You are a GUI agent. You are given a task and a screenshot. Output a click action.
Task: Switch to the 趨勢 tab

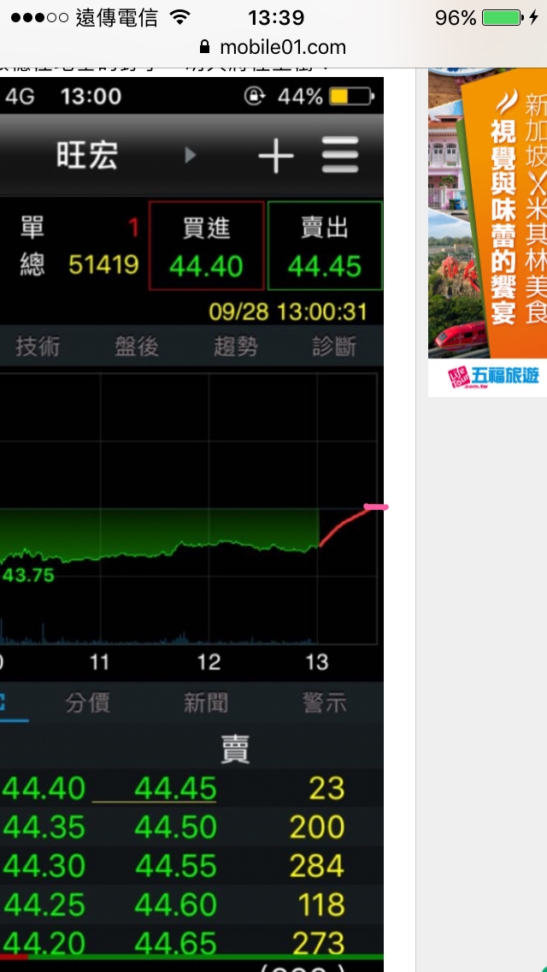pyautogui.click(x=235, y=347)
